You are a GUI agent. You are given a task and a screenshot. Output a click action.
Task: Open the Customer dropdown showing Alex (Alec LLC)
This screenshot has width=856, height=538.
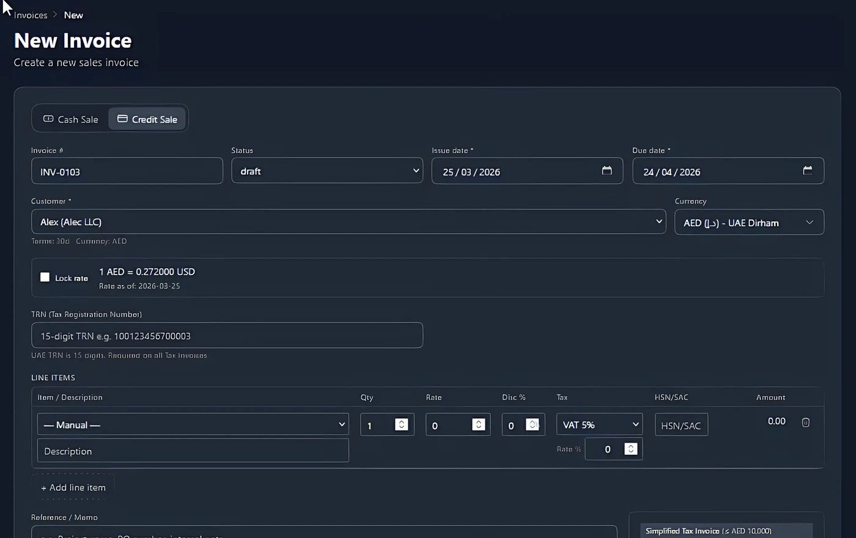[x=349, y=222]
